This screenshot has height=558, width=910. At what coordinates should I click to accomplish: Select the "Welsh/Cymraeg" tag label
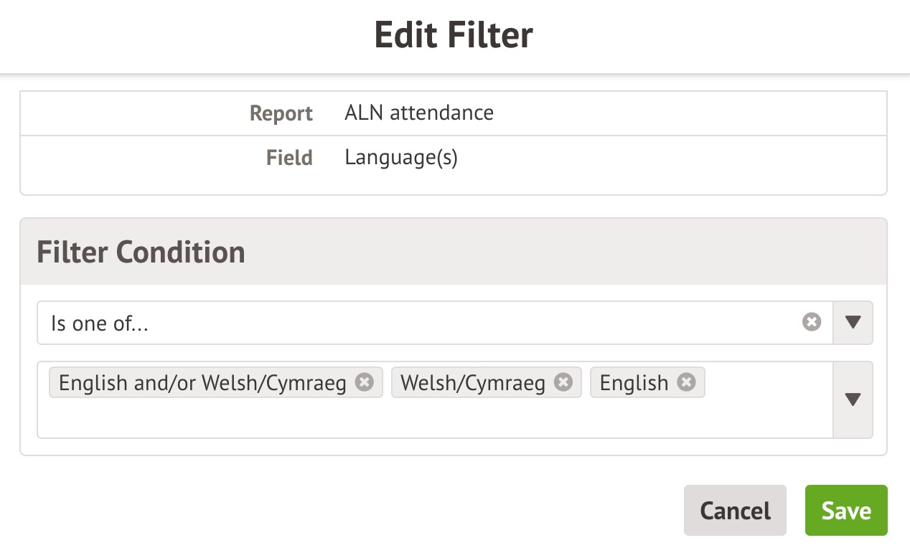(x=473, y=383)
